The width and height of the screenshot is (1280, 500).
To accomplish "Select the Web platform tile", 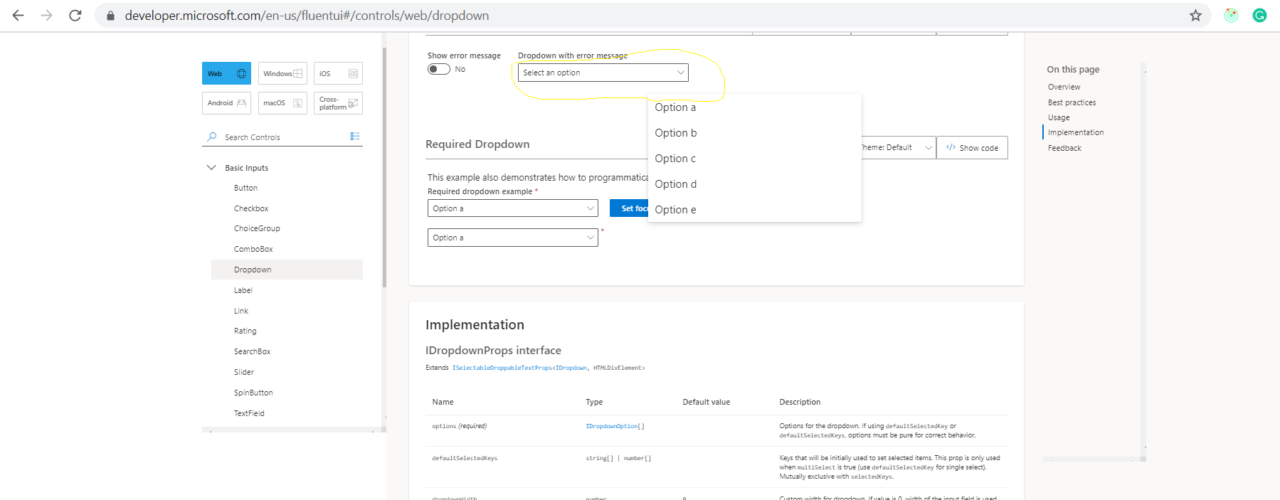I will coord(226,73).
